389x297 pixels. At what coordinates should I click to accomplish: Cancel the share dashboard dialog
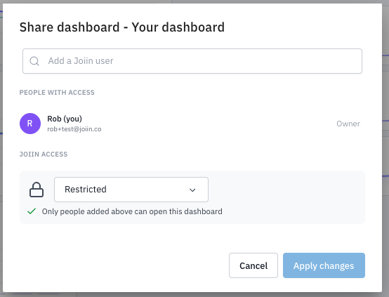[x=253, y=265]
